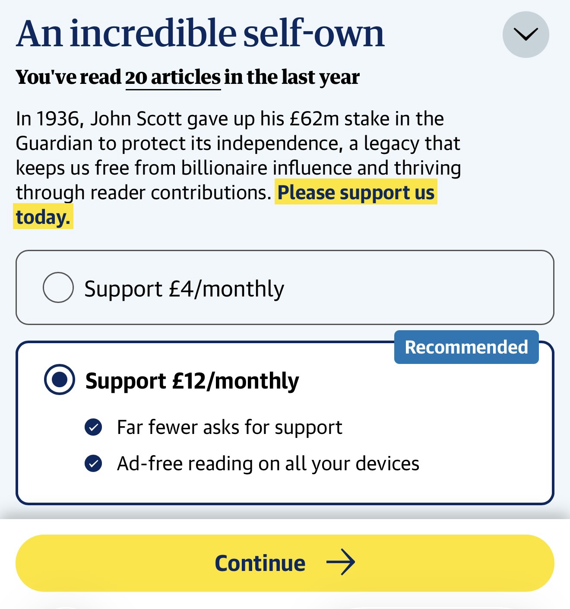This screenshot has width=570, height=609.
Task: Select the £4/monthly radio circle
Action: (58, 287)
